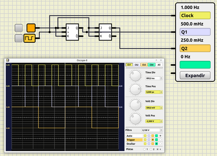Image resolution: width=217 pixels, height=156 pixels.
Task: Click the gray switch button beside the orange source
Action: 19,28
